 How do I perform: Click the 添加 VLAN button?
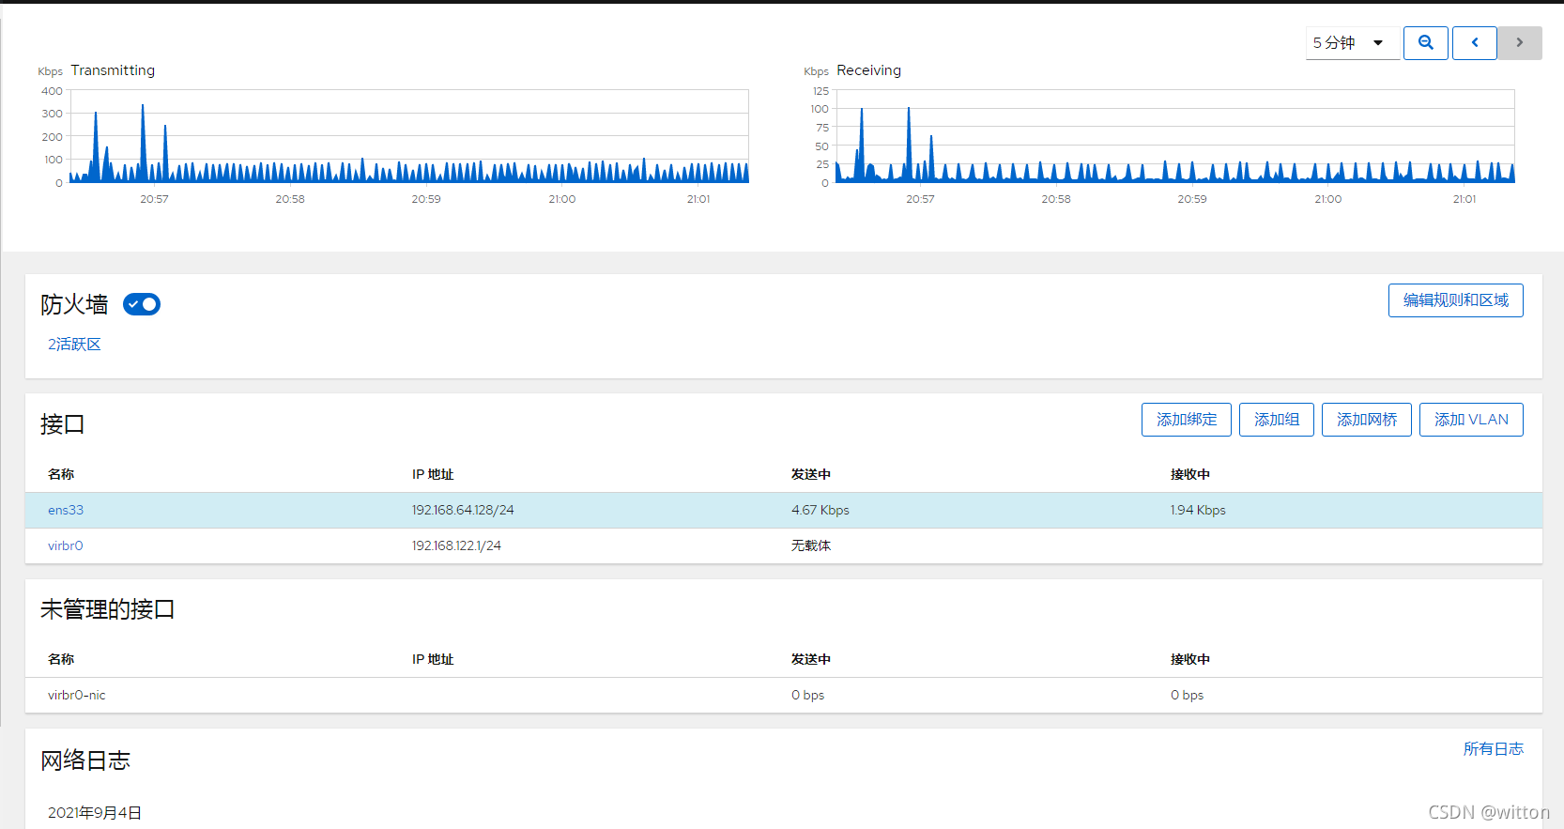[1471, 420]
